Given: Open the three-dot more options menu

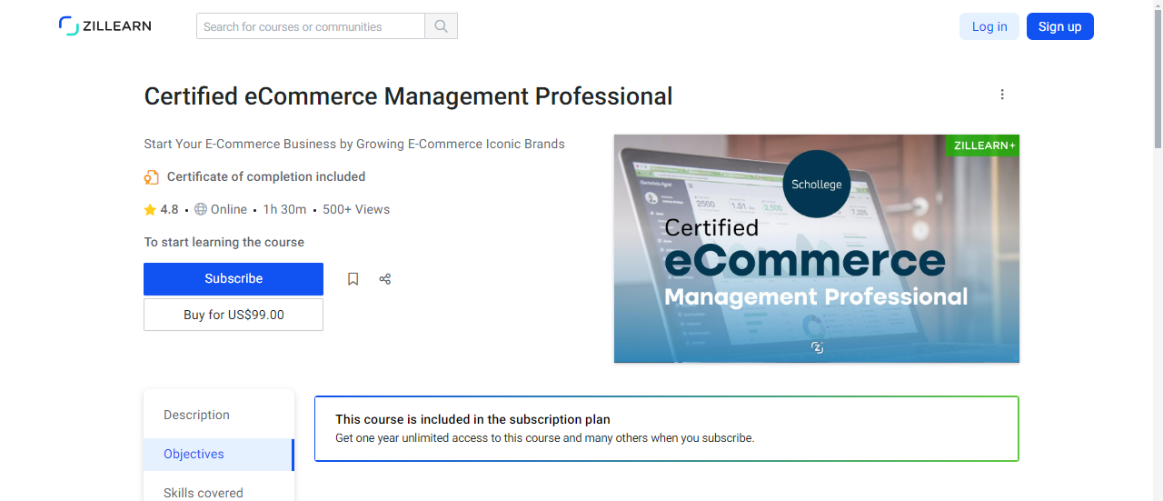Looking at the screenshot, I should tap(1002, 95).
